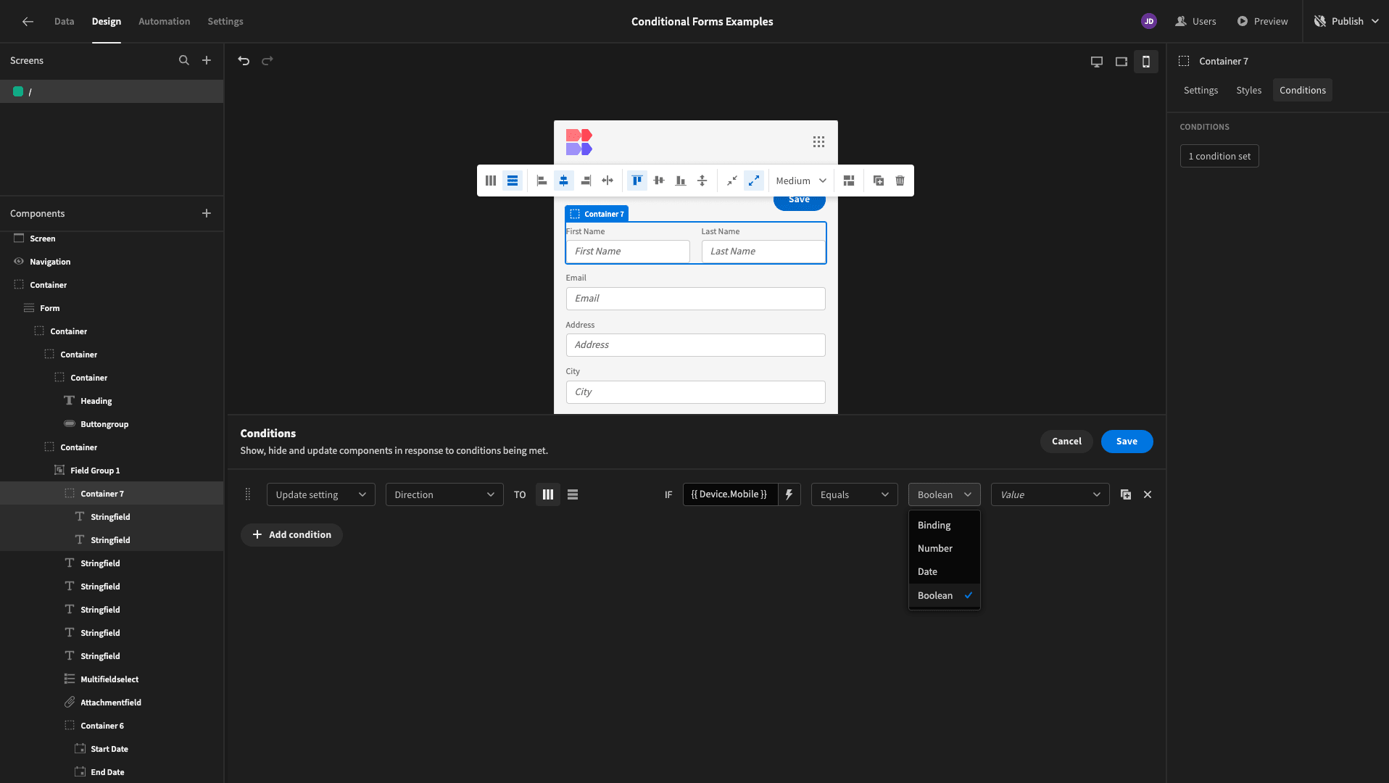Viewport: 1389px width, 783px height.
Task: Open the Value dropdown
Action: [1050, 494]
